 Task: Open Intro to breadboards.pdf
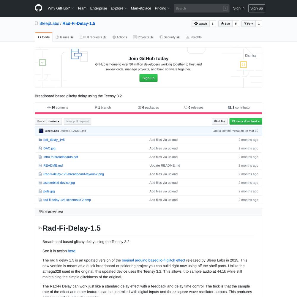pos(61,157)
